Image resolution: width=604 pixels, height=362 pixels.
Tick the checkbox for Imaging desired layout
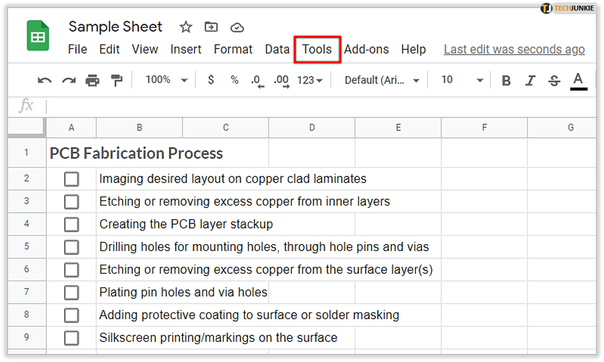coord(71,179)
